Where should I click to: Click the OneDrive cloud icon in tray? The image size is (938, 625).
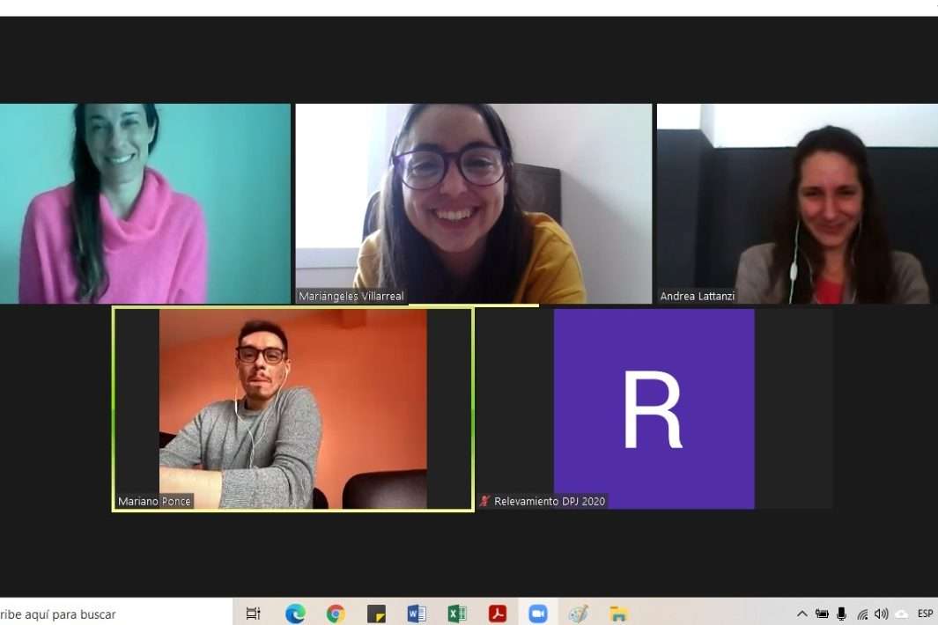pos(902,614)
